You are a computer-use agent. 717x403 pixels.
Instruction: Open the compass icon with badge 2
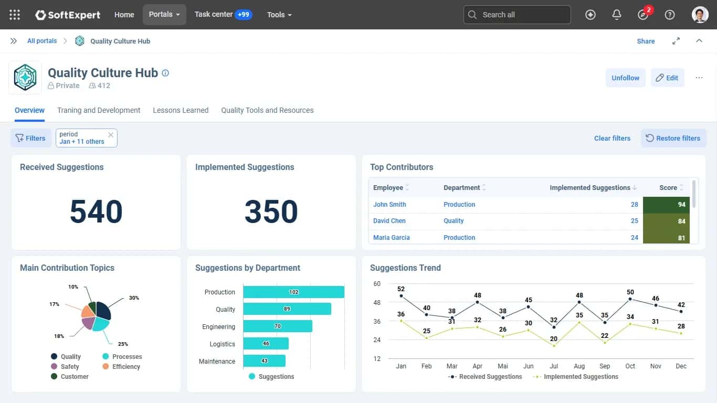tap(644, 15)
